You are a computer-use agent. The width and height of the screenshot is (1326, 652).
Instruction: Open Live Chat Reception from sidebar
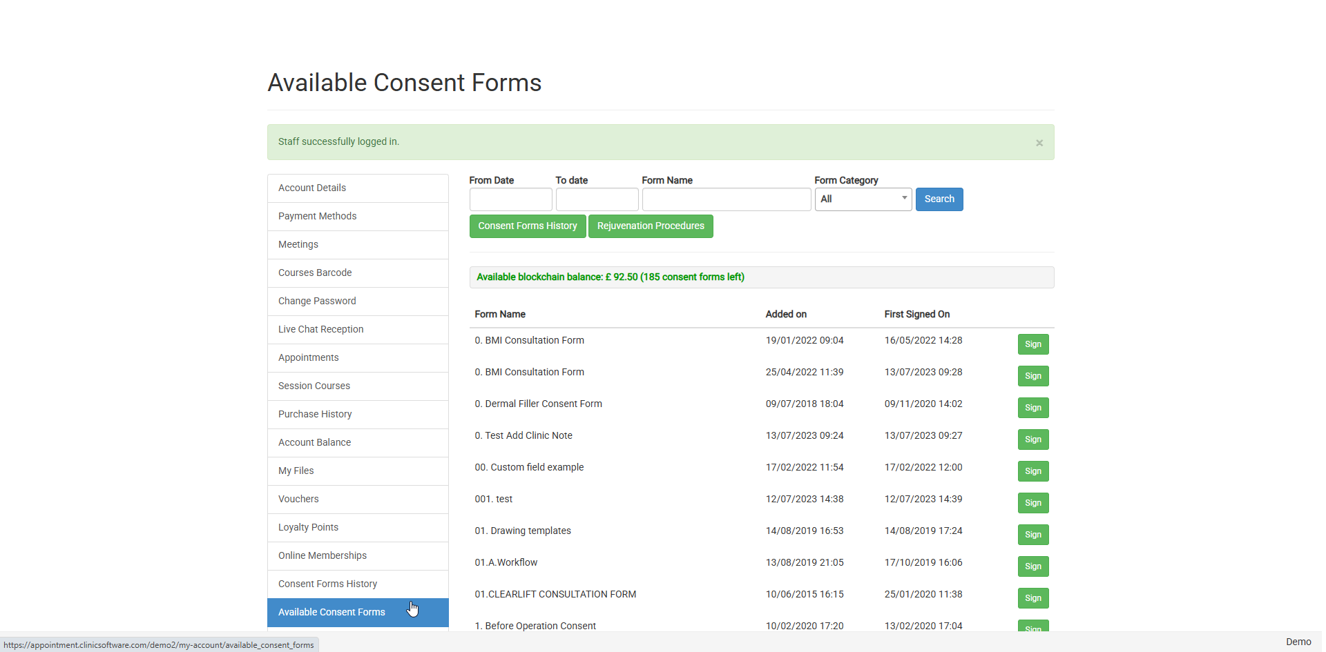point(358,330)
